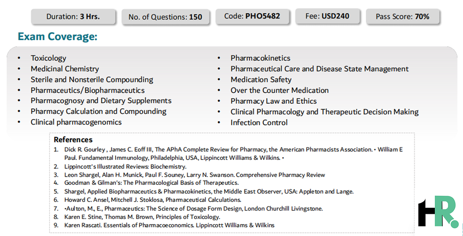Click the Duration 3 Hrs. badge
The height and width of the screenshot is (236, 463).
pyautogui.click(x=73, y=17)
